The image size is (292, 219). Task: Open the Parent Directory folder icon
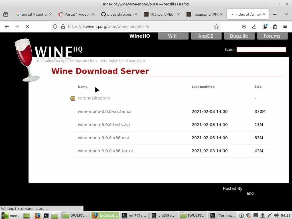pyautogui.click(x=73, y=98)
